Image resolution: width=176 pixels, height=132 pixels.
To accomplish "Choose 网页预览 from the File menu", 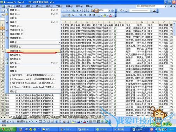I will [33, 46].
